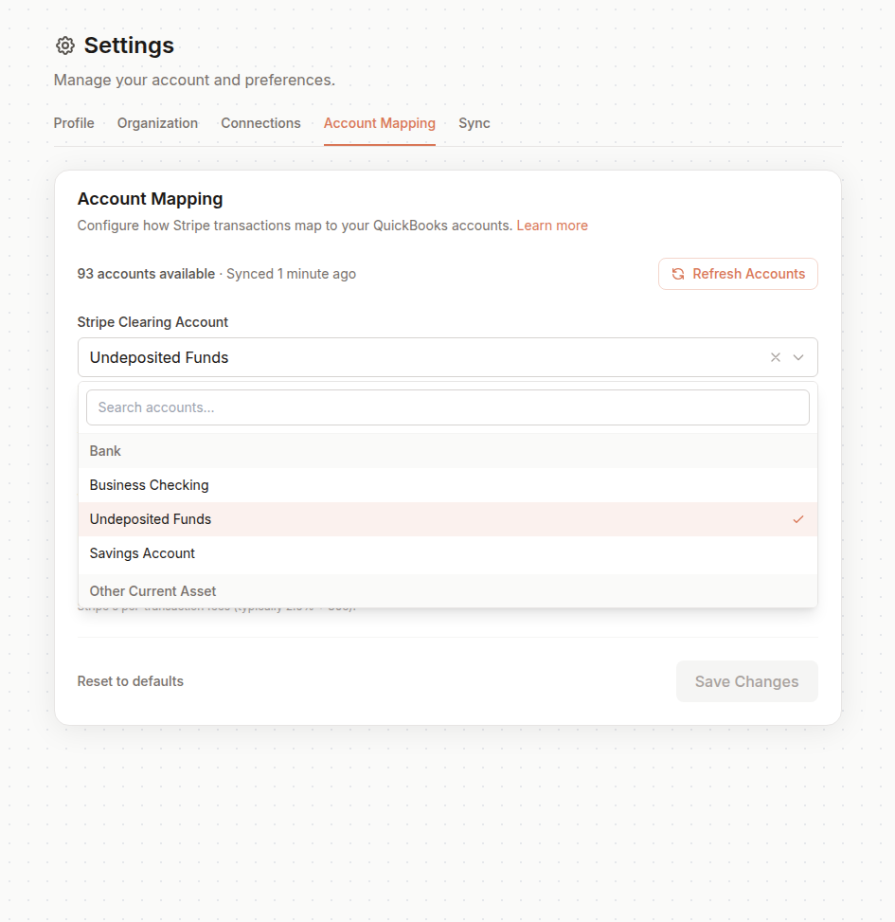
Task: Switch to the Sync tab
Action: tap(474, 123)
